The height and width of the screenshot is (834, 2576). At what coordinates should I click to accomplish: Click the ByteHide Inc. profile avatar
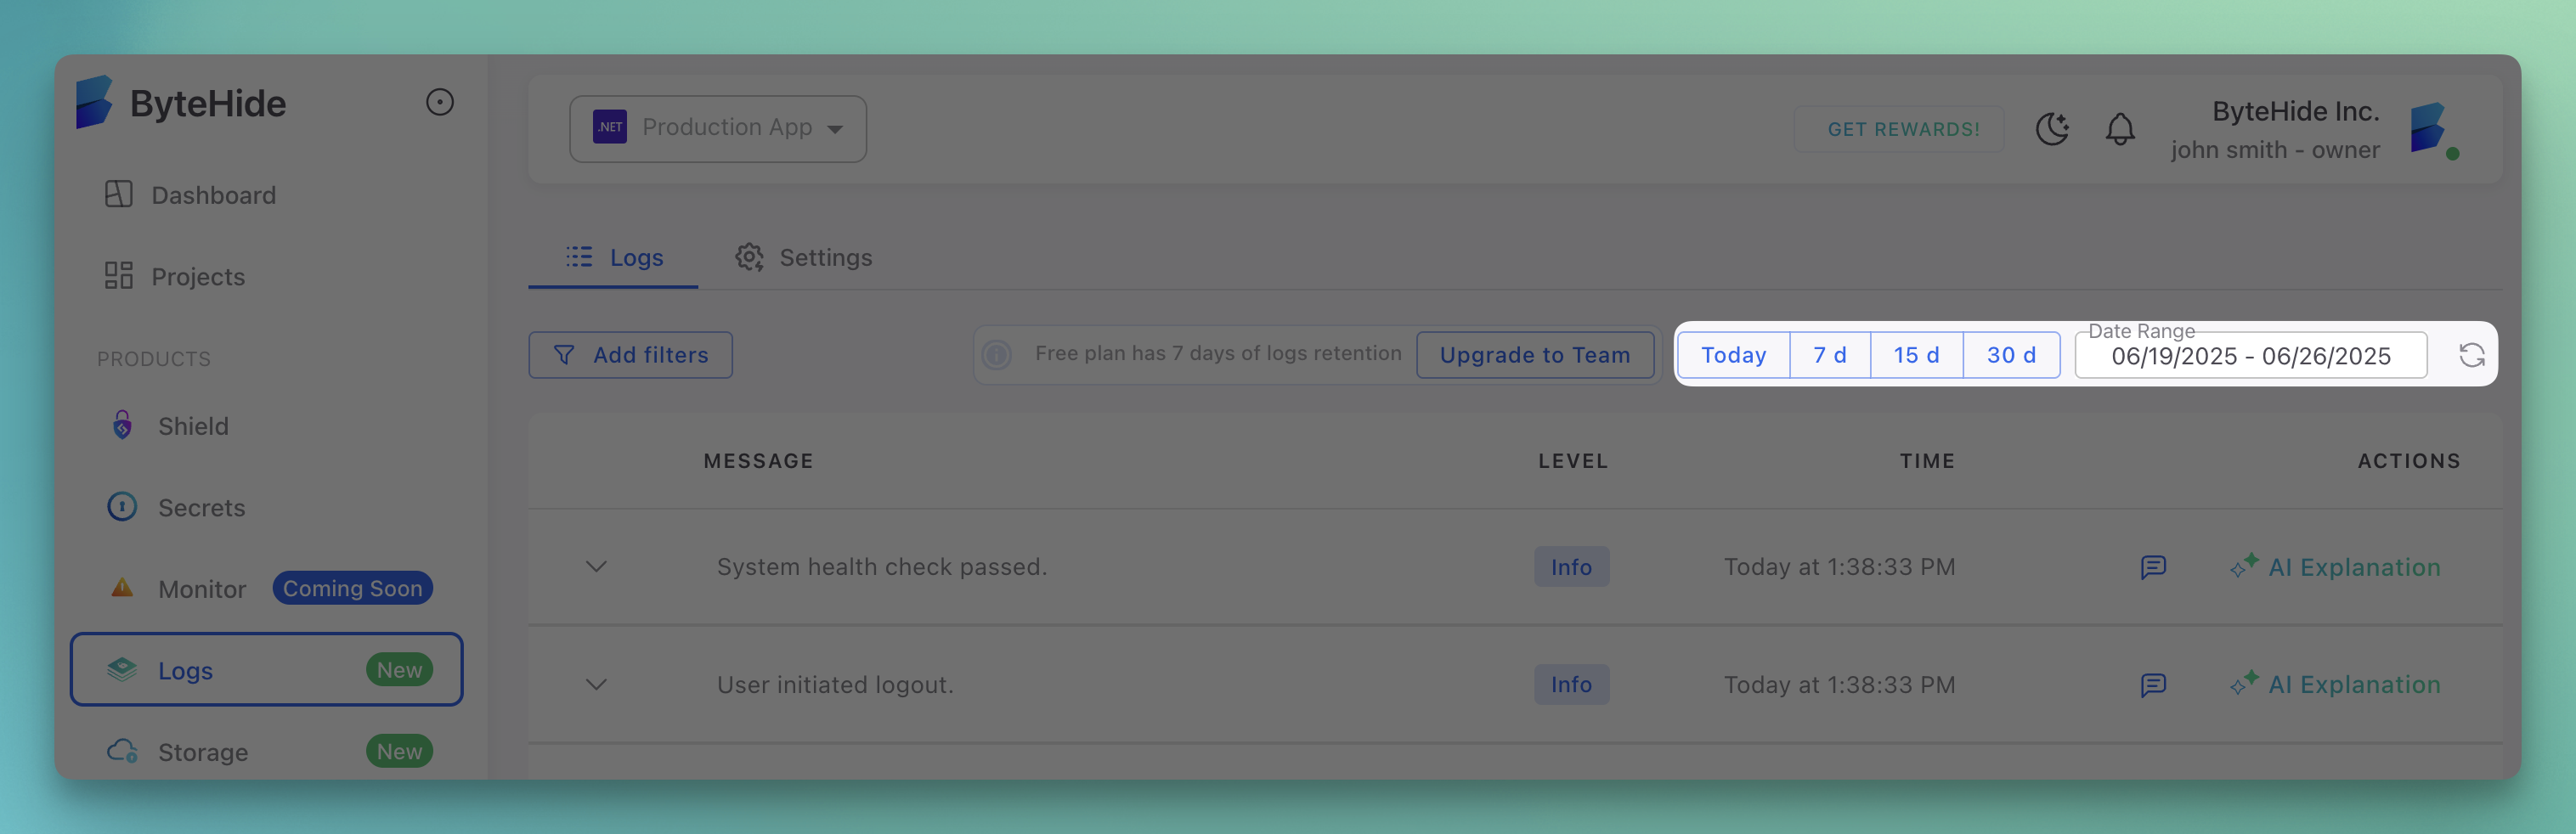coord(2429,129)
